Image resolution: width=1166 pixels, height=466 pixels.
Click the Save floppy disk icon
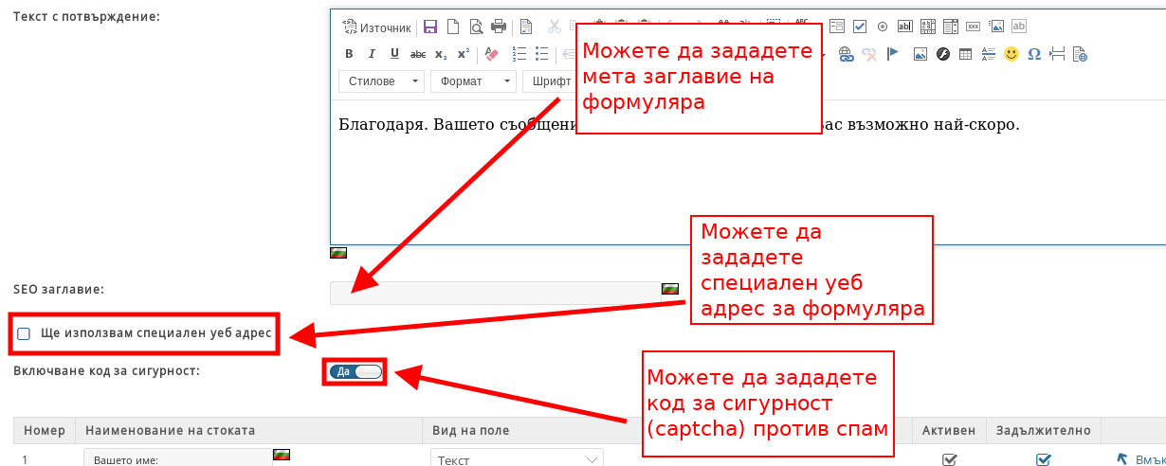(430, 27)
